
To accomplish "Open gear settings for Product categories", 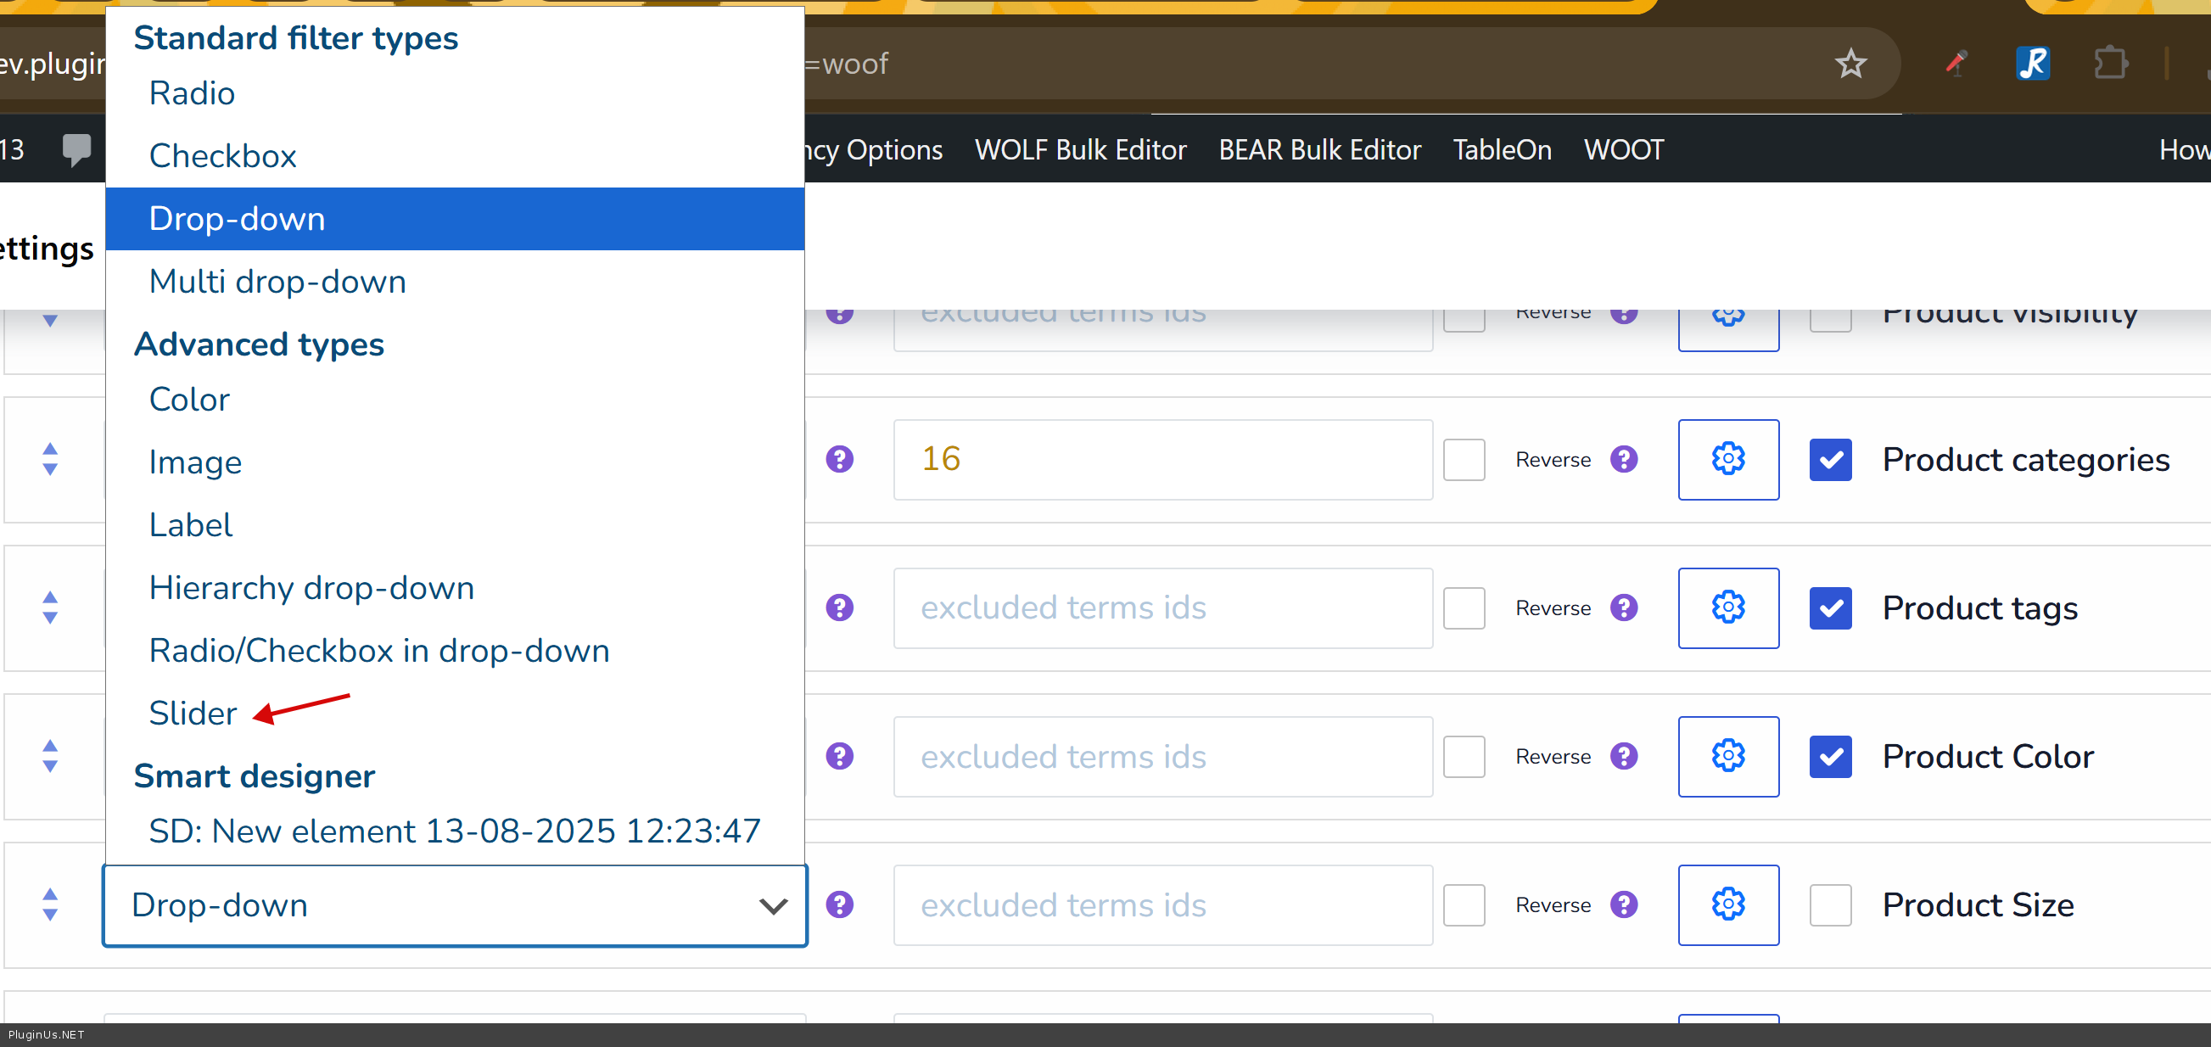I will pyautogui.click(x=1727, y=459).
